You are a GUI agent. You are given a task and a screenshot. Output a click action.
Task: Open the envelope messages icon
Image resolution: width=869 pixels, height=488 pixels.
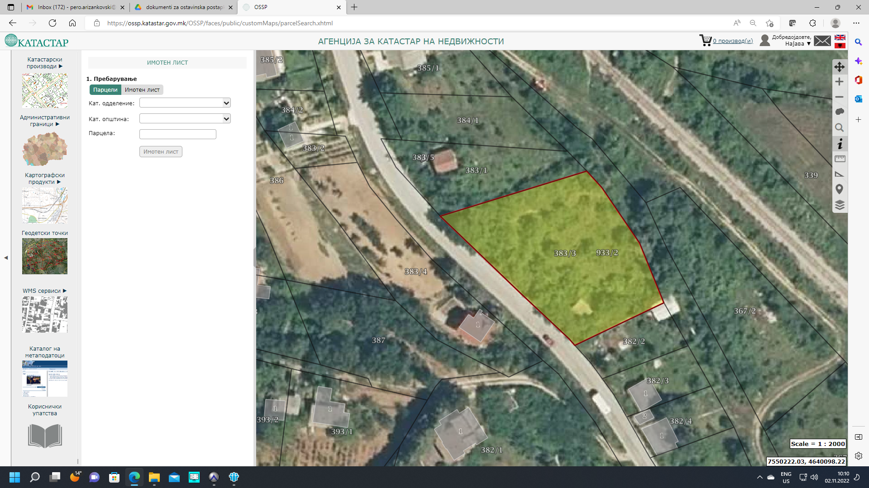click(x=822, y=41)
